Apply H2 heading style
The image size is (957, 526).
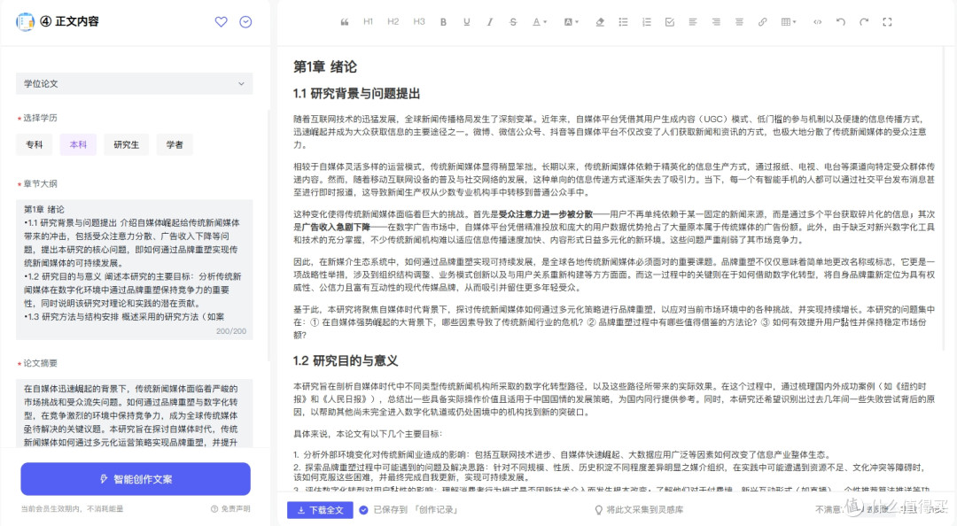point(393,22)
